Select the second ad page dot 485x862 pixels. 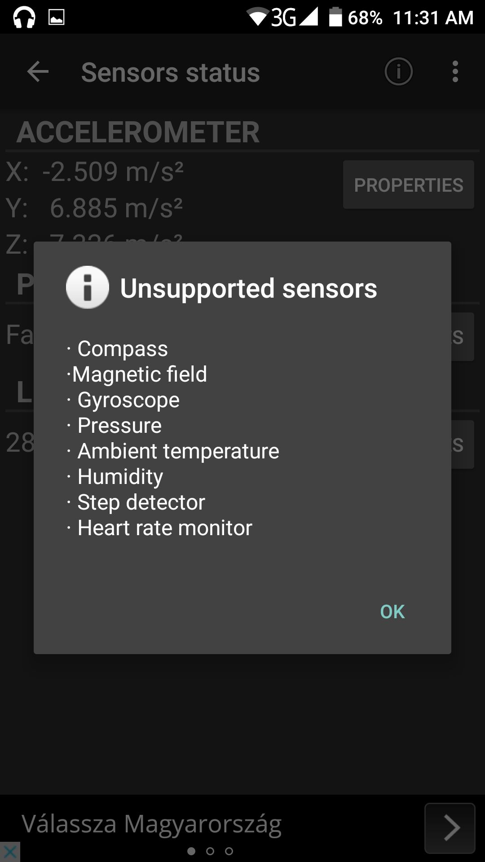pos(210,851)
